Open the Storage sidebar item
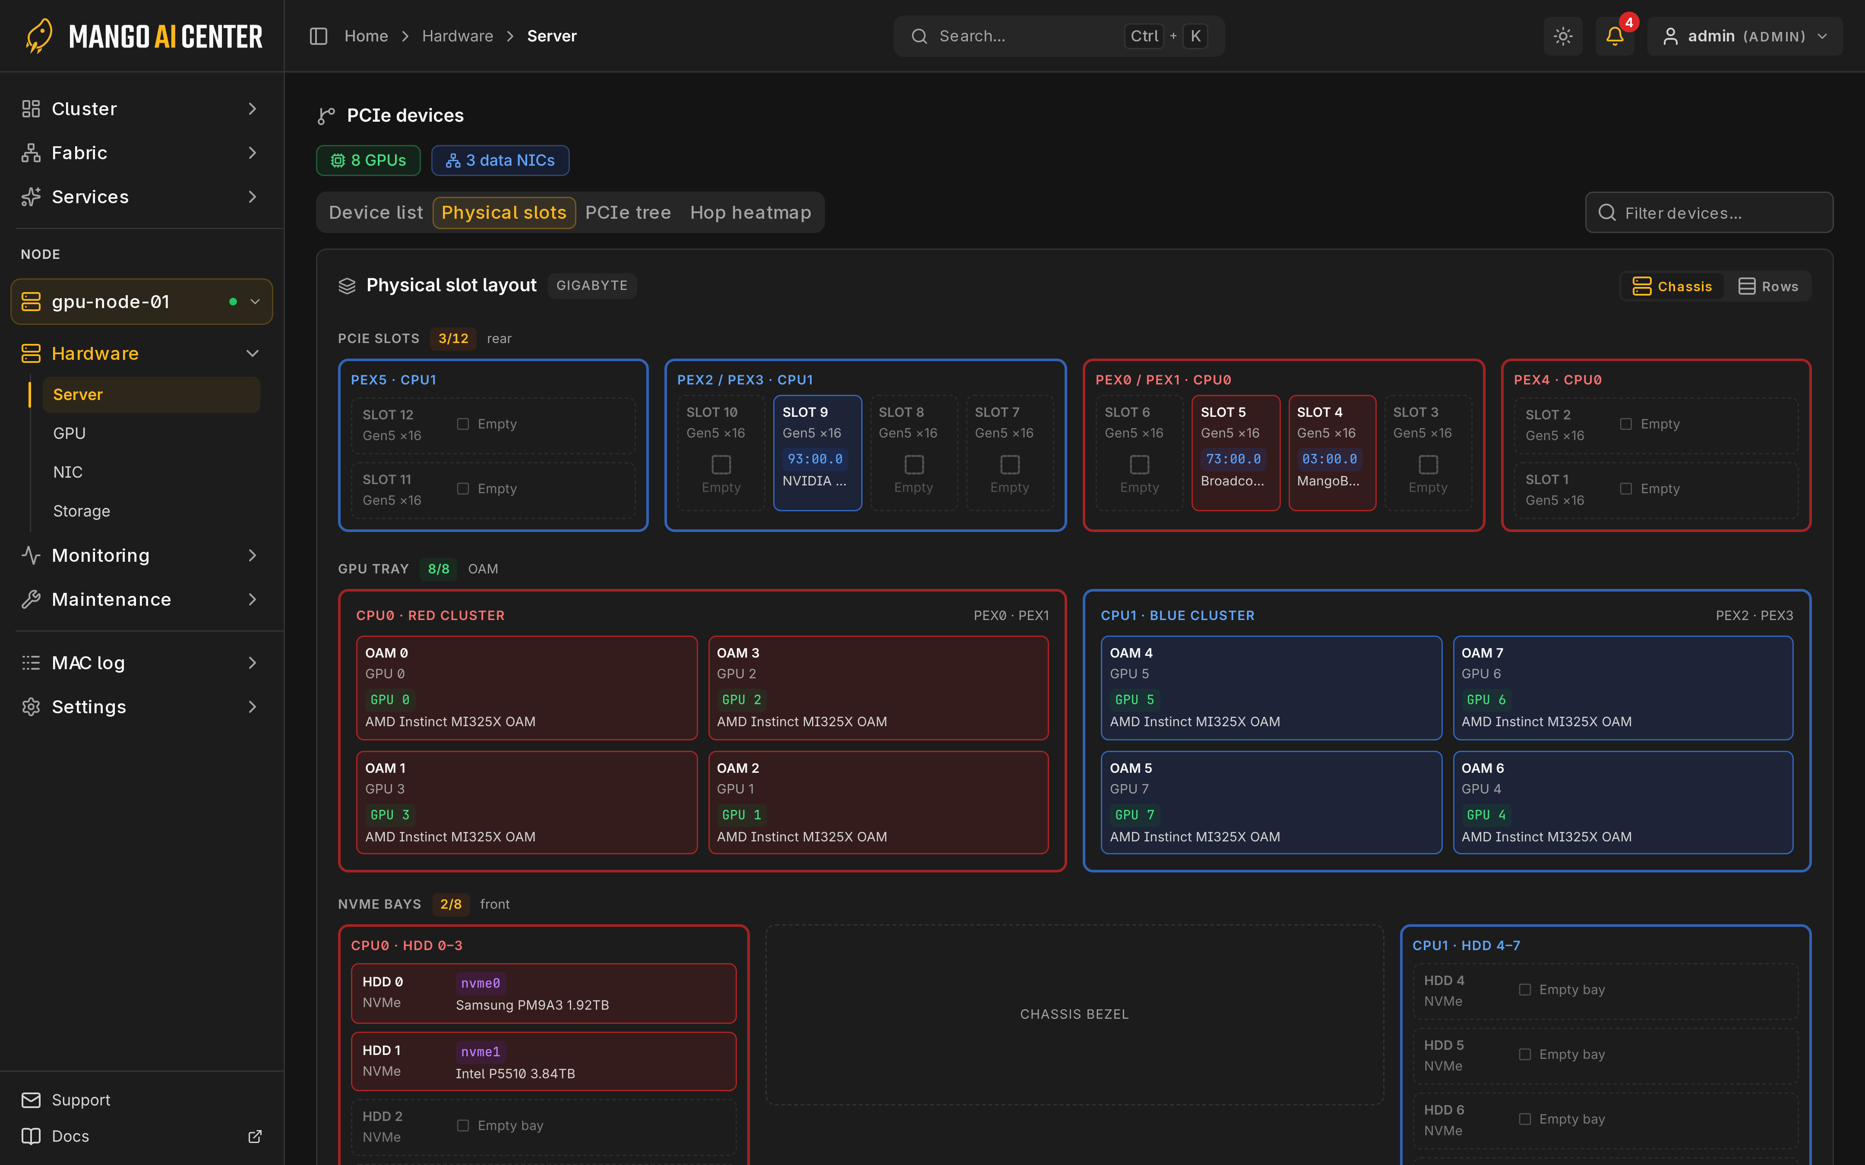1865x1165 pixels. point(152,511)
